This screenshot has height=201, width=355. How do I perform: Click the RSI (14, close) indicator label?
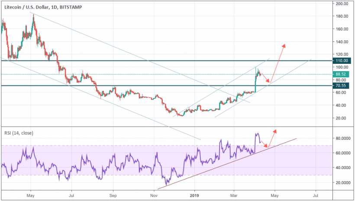coord(19,133)
